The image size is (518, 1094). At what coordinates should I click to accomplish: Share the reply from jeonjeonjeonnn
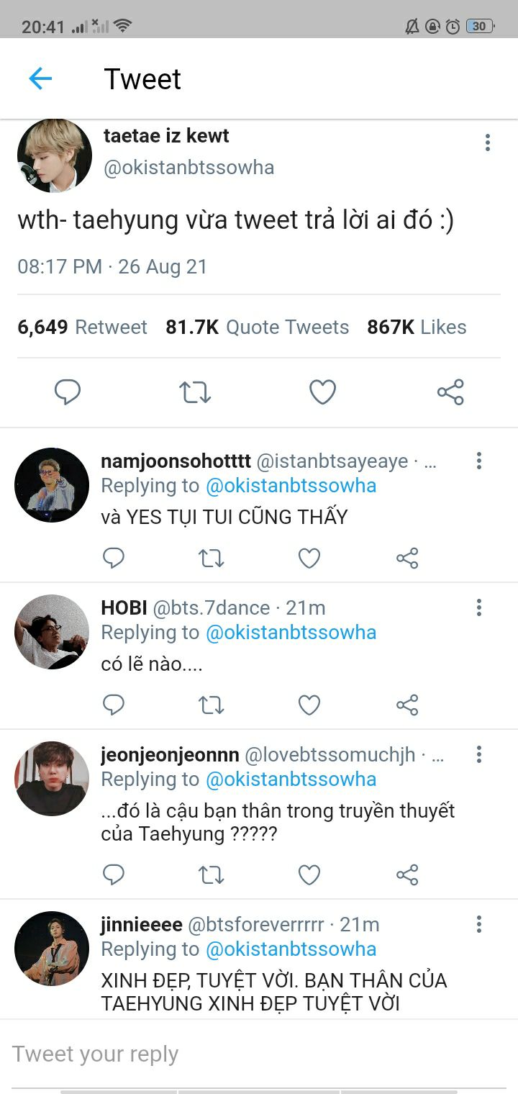[407, 874]
